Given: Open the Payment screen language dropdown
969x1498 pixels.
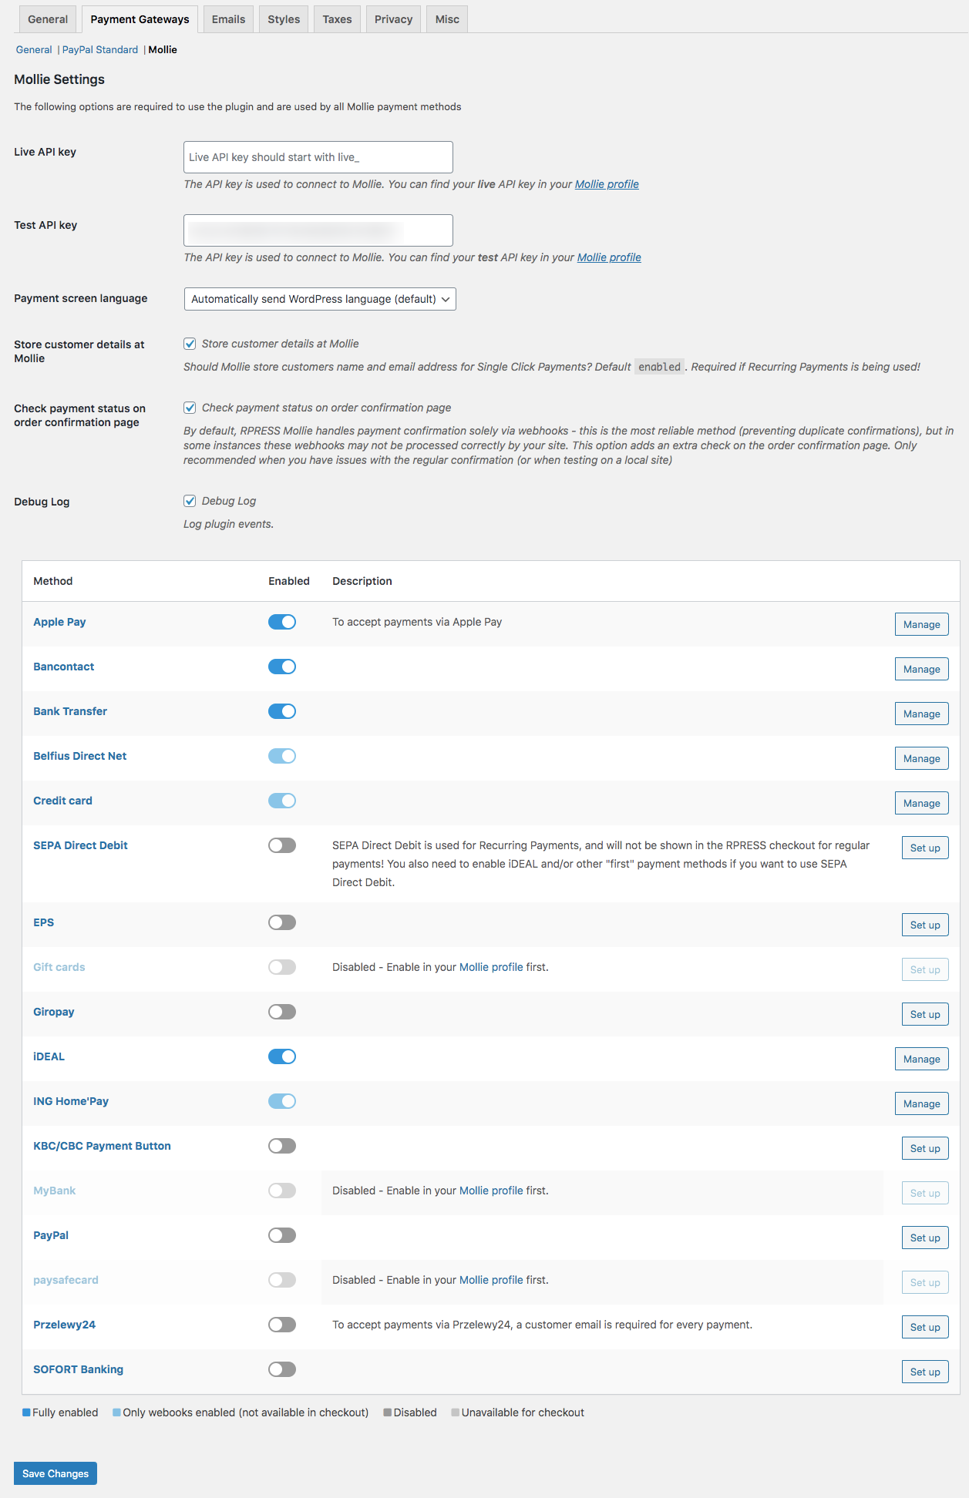Looking at the screenshot, I should (x=320, y=299).
